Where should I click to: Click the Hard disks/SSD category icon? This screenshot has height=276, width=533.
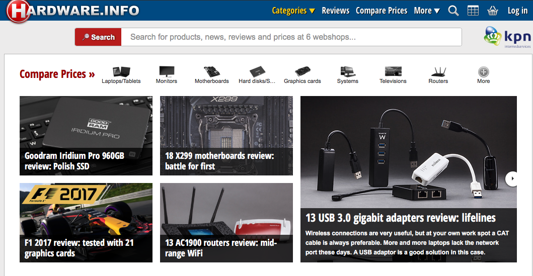click(x=257, y=71)
